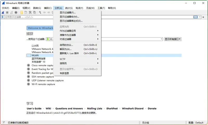This screenshot has height=125, width=208.
Task: Close the open 分析(A) menu
Action: (x=58, y=8)
